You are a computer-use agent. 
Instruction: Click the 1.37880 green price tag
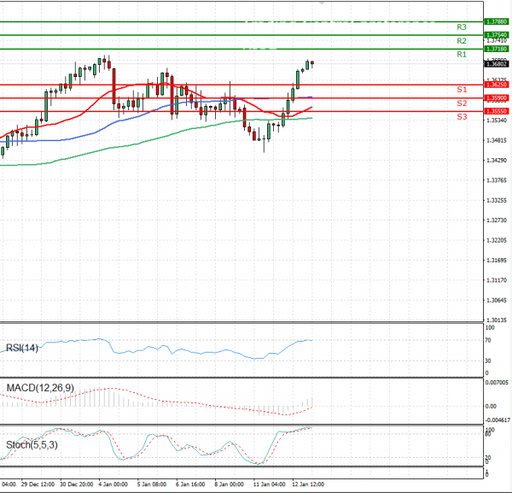pos(497,21)
